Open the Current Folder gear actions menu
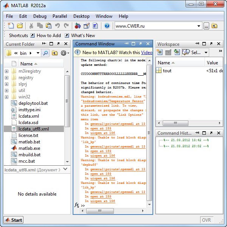The width and height of the screenshot is (227, 227). (x=65, y=53)
